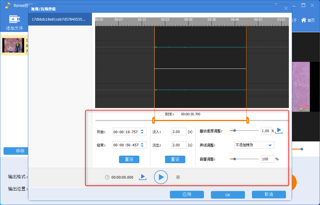This screenshot has width=320, height=205.
Task: Open the home page icon
Action: [x=303, y=20]
